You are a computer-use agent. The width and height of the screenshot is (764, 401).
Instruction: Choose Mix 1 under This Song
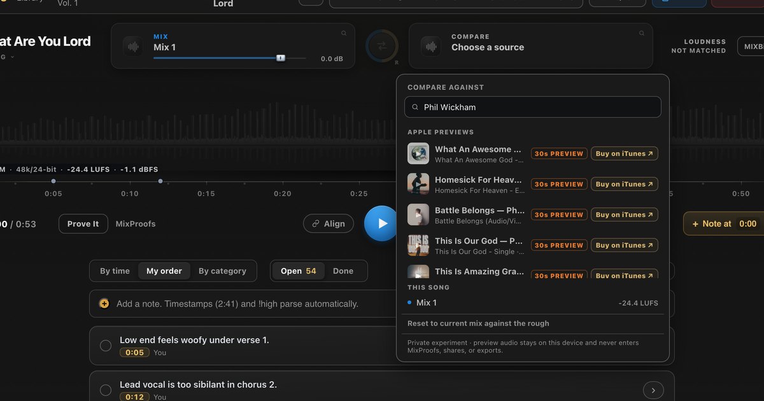point(533,303)
